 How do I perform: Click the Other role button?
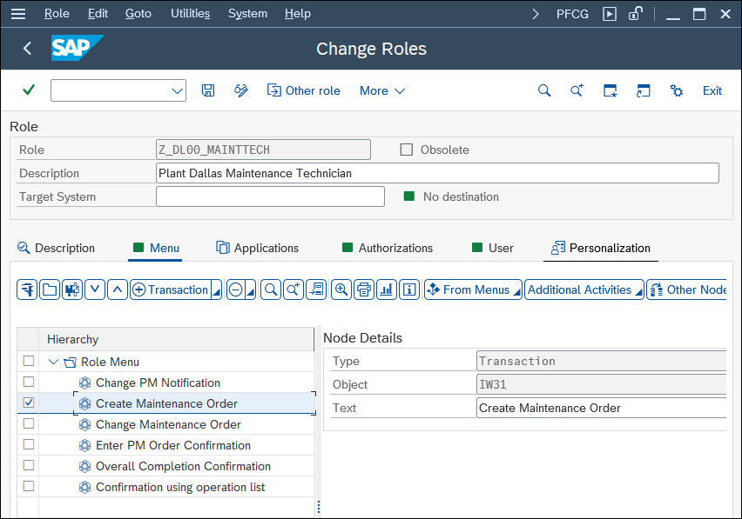(304, 90)
